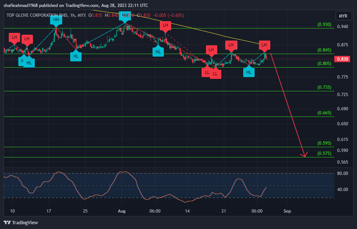
Task: Select the TOP GLOVE CORPORATION BHD symbol title
Action: (x=37, y=15)
